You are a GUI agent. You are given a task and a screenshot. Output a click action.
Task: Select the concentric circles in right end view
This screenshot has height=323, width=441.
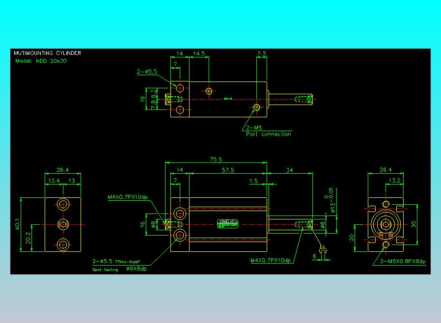386,225
